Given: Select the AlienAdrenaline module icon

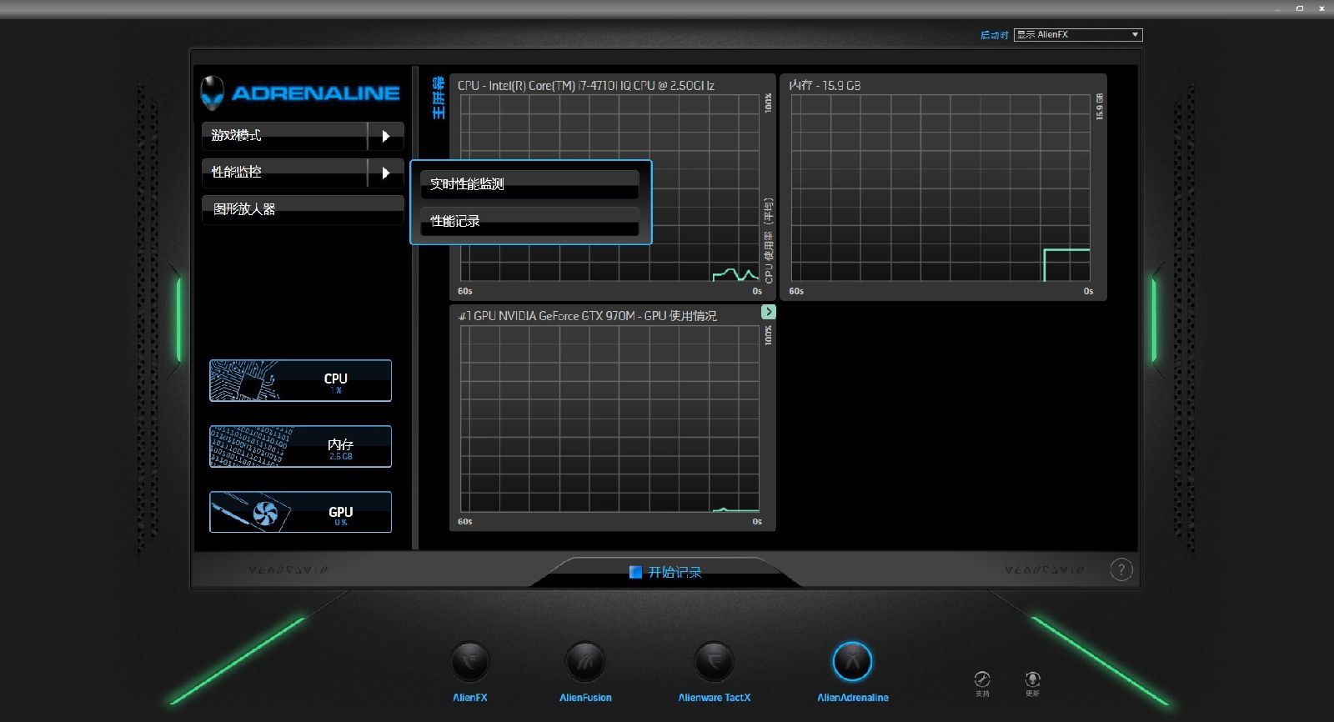Looking at the screenshot, I should click(852, 662).
